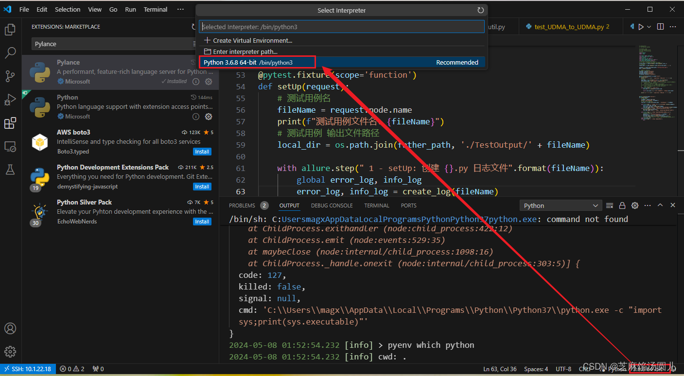Open the Extensions view icon
684x376 pixels.
point(10,123)
